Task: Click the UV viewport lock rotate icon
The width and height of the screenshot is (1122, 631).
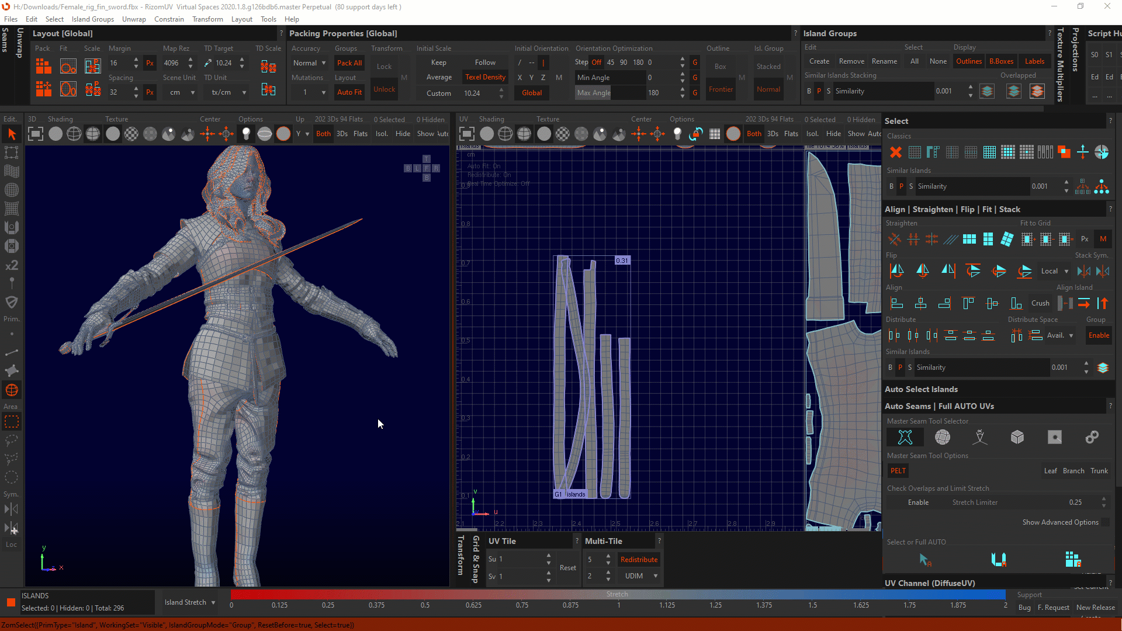Action: 695,134
